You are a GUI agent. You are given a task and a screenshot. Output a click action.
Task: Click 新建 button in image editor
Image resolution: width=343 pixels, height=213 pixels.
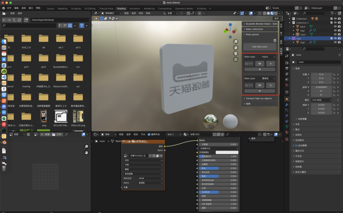tap(45, 134)
